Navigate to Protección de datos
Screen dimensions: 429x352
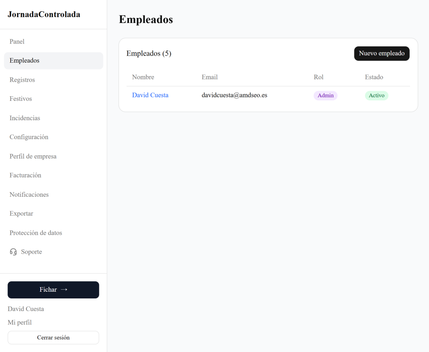click(x=36, y=233)
